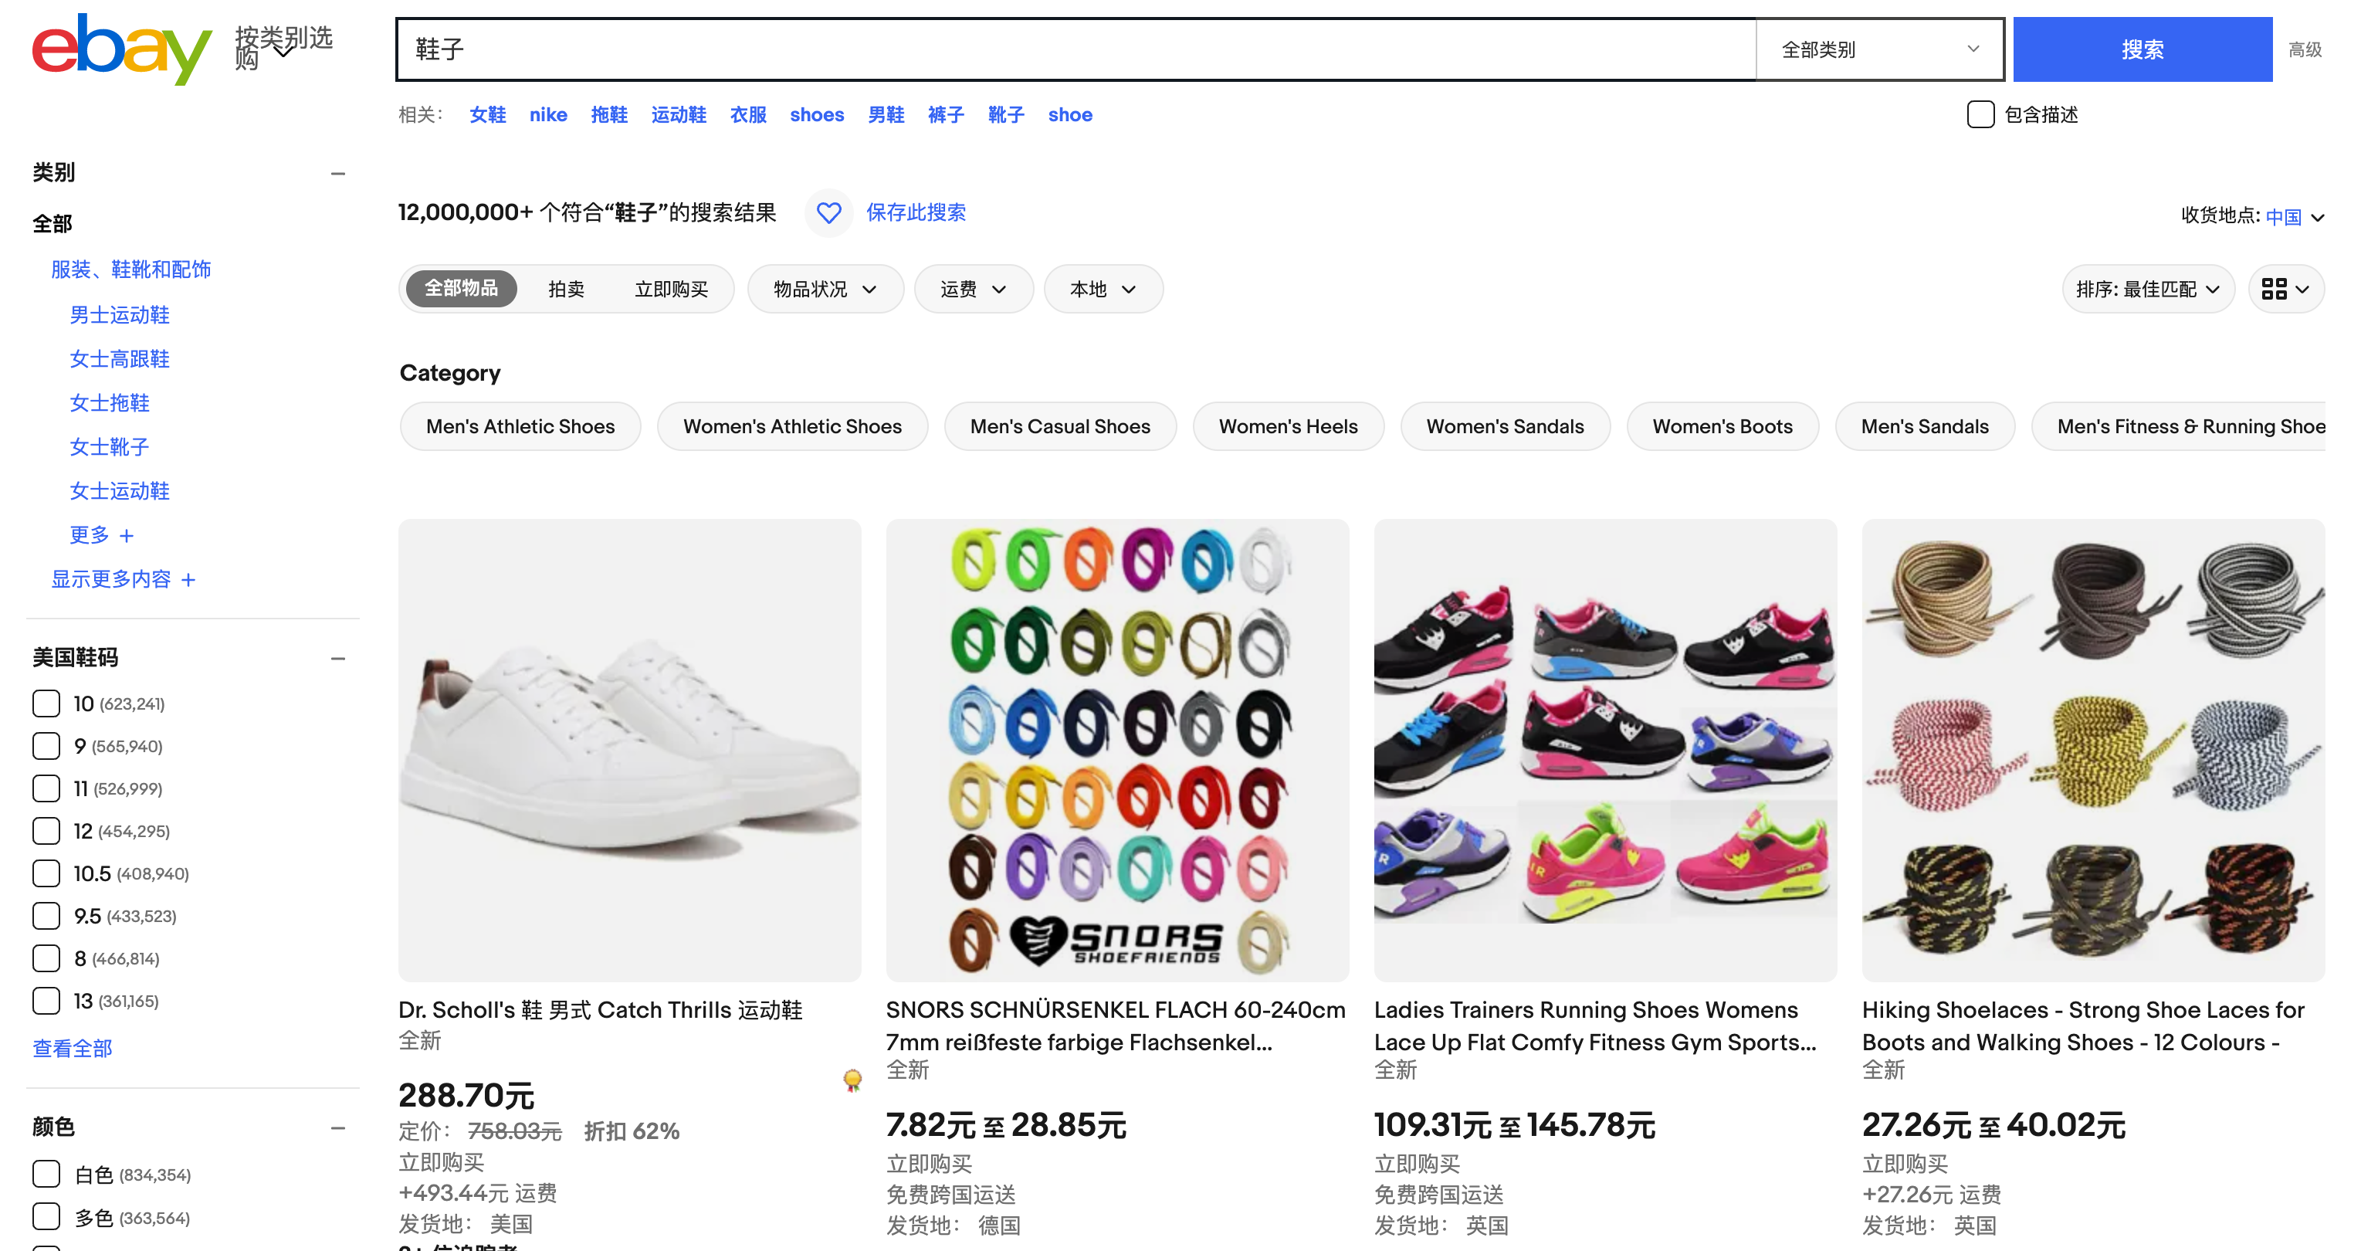
Task: Open the 全部类别 category dropdown
Action: pyautogui.click(x=1879, y=49)
